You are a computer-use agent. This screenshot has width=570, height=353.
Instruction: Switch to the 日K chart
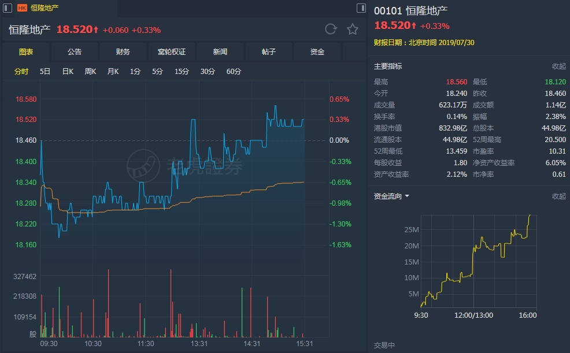pyautogui.click(x=68, y=72)
